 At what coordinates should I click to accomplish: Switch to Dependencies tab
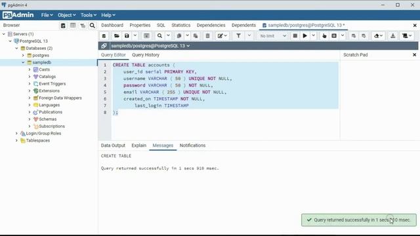coord(211,25)
